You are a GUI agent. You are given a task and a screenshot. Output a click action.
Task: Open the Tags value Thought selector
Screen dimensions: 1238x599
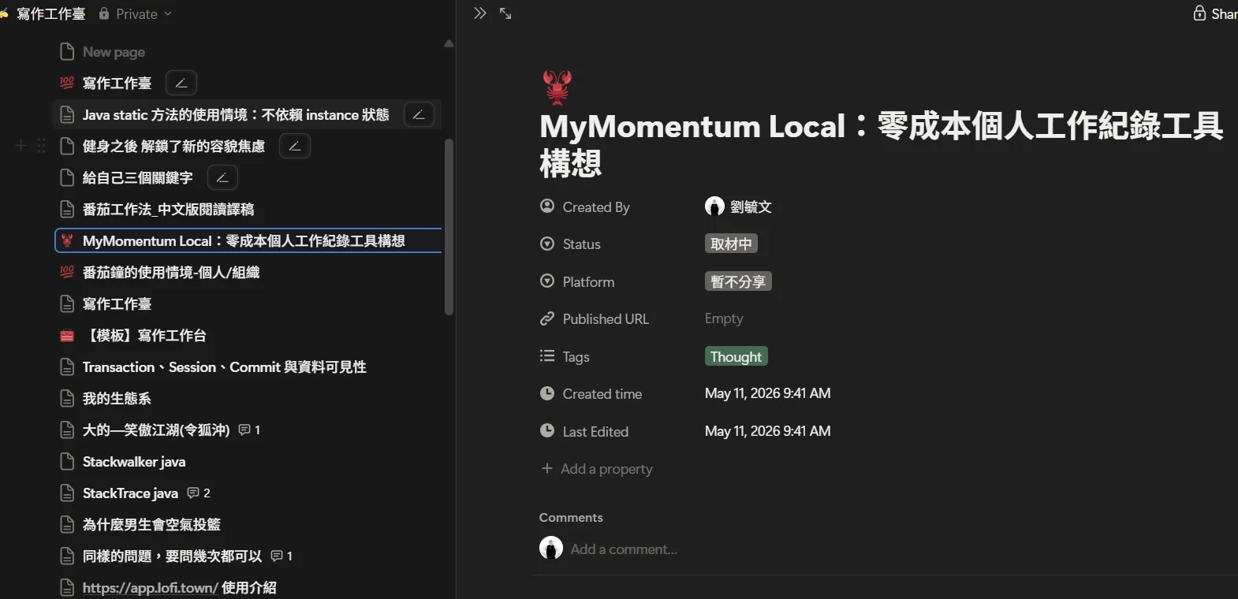tap(736, 356)
